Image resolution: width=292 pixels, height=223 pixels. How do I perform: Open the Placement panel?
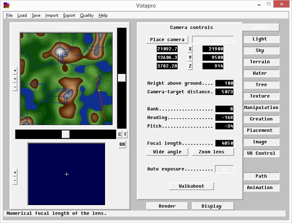click(261, 130)
